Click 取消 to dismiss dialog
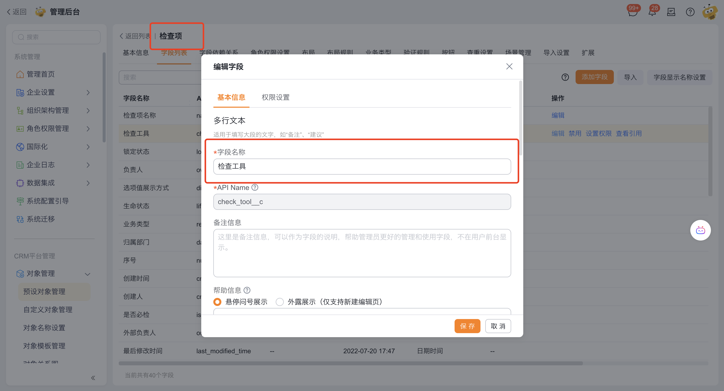Image resolution: width=724 pixels, height=391 pixels. click(x=498, y=326)
